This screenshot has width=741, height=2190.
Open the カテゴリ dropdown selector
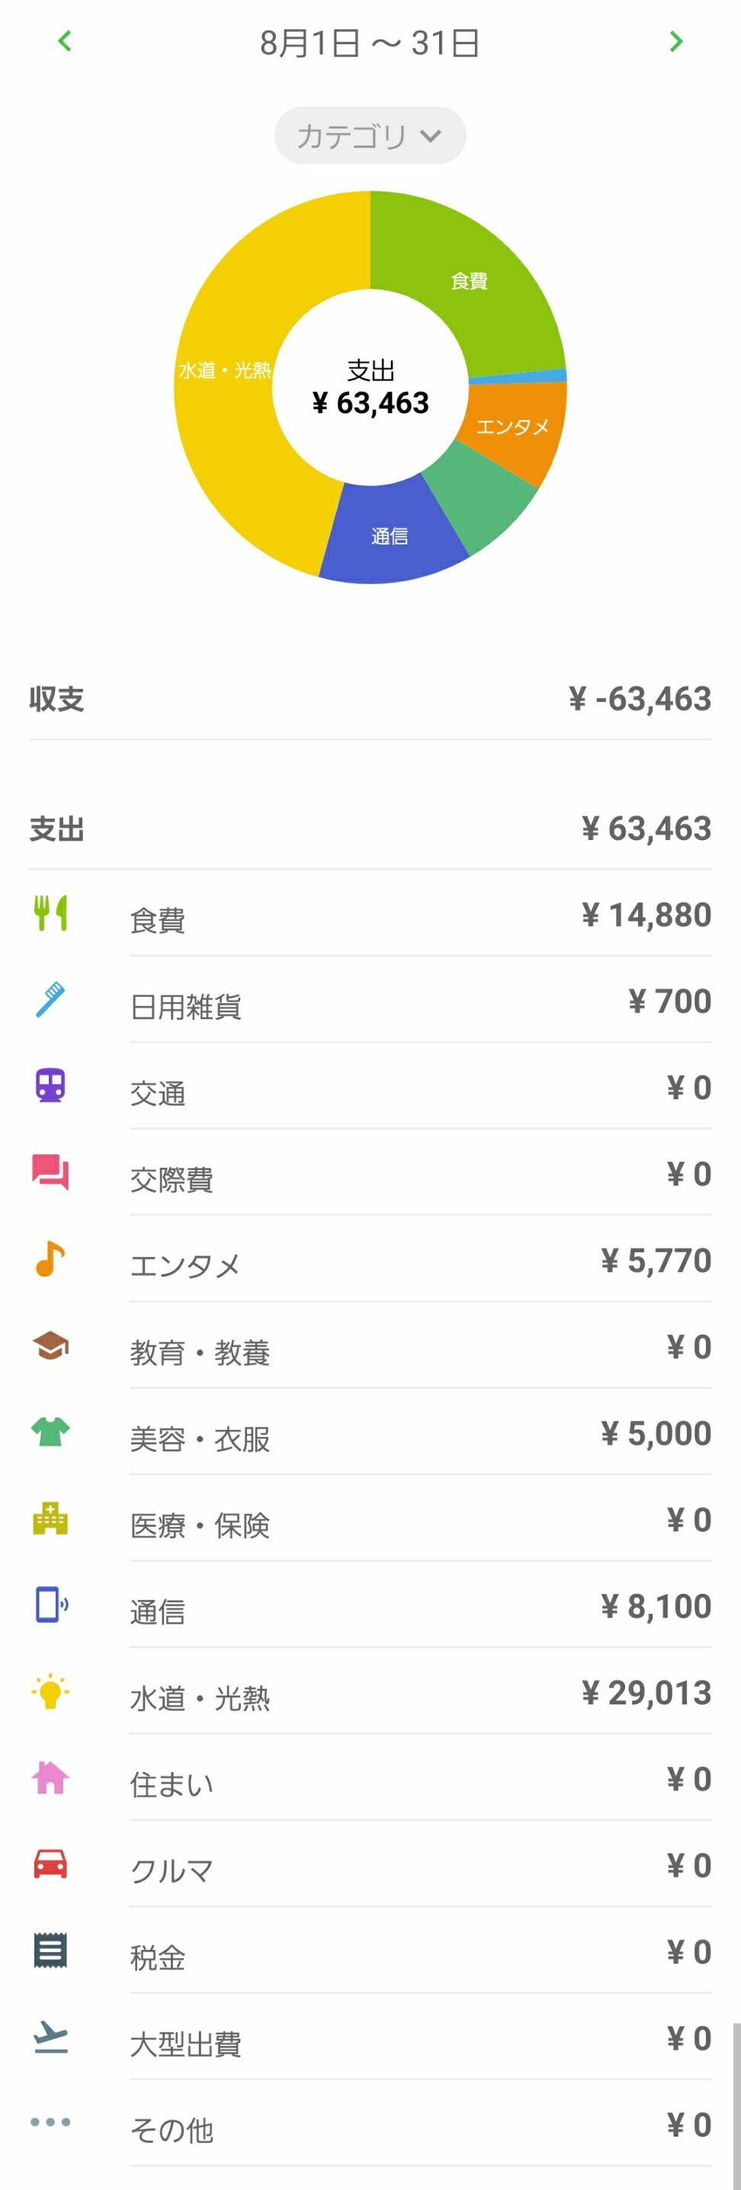click(x=370, y=135)
